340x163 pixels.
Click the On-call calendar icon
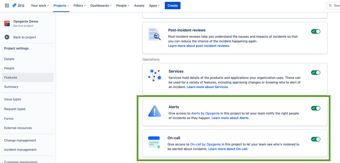coord(154,142)
